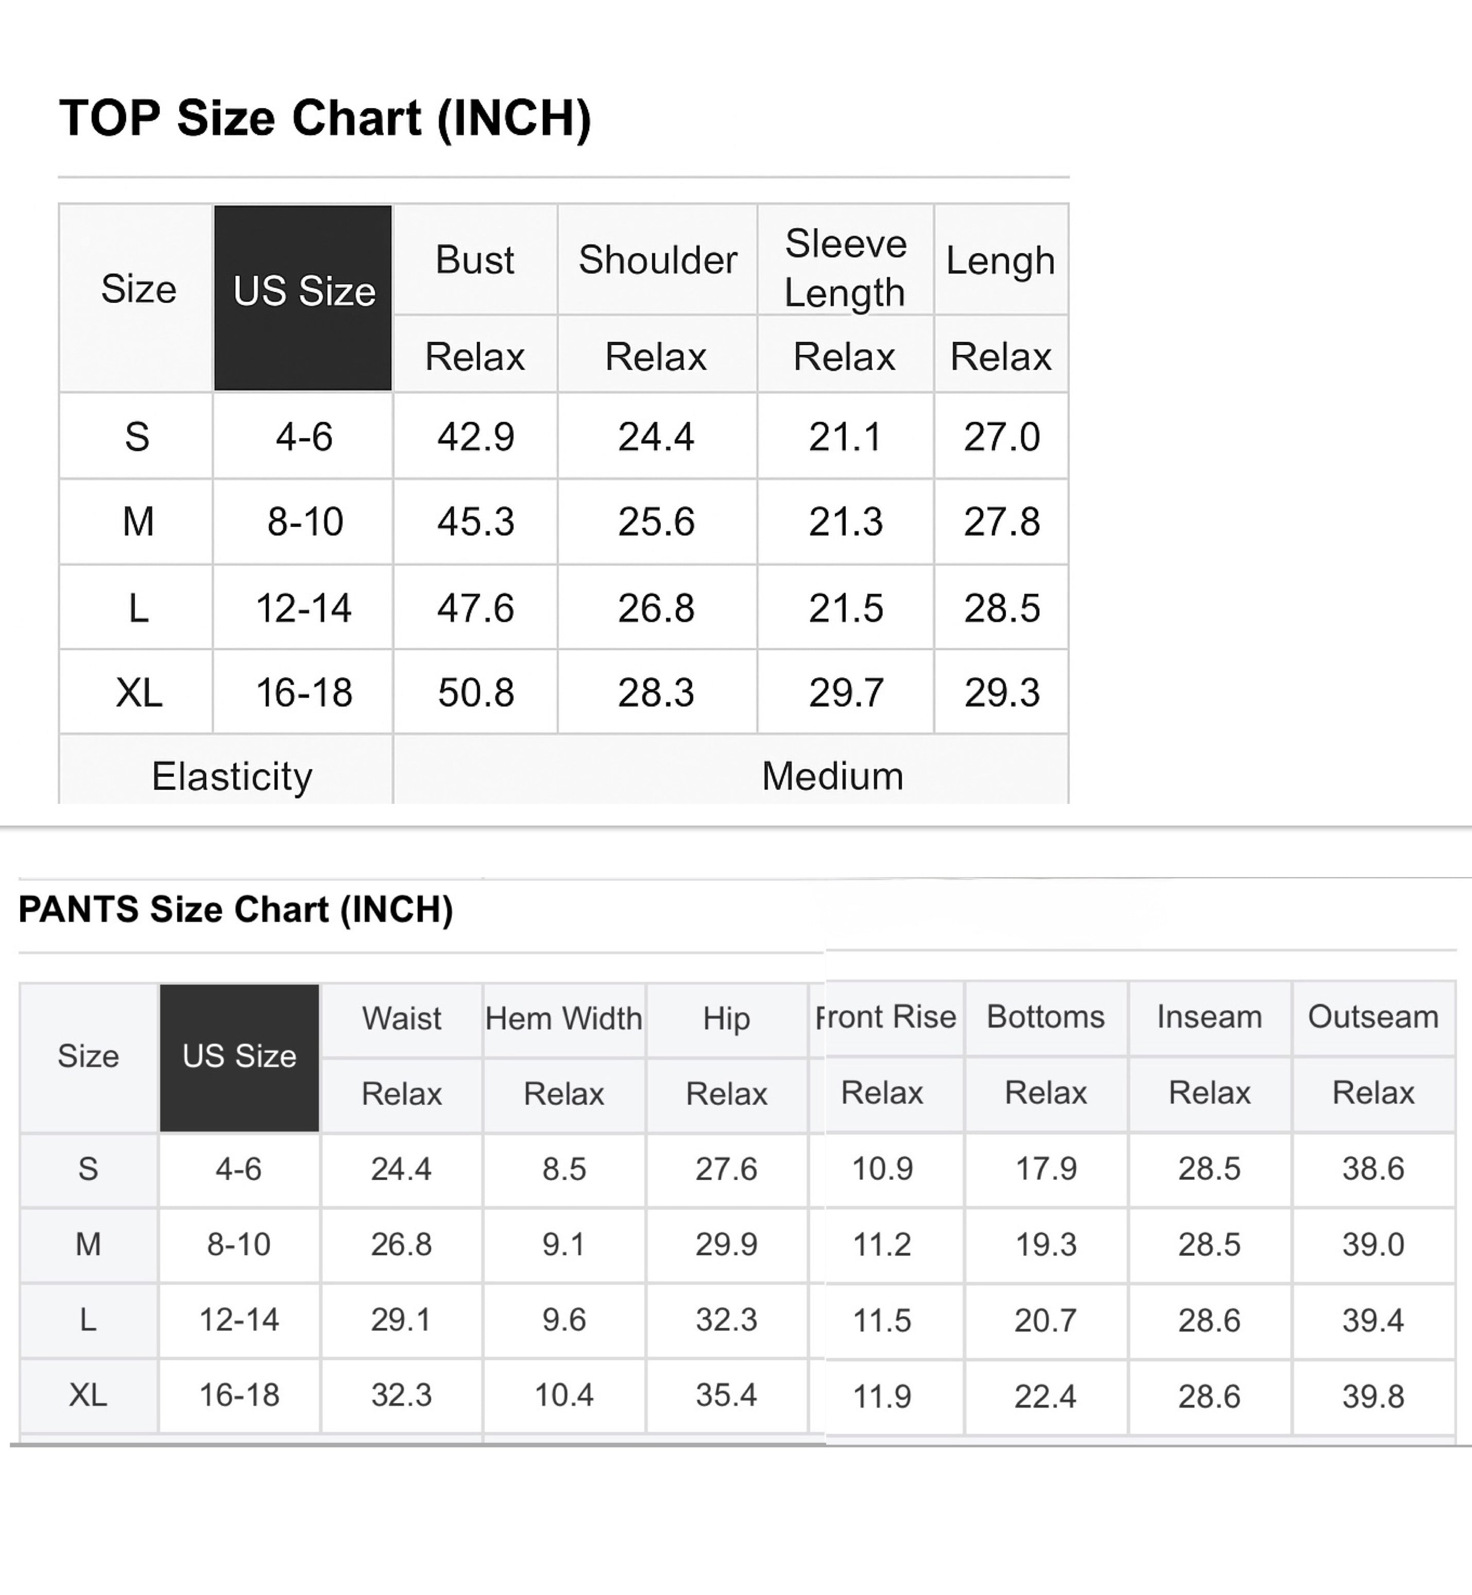The image size is (1472, 1595).
Task: Click the Medium elasticity value
Action: point(832,777)
